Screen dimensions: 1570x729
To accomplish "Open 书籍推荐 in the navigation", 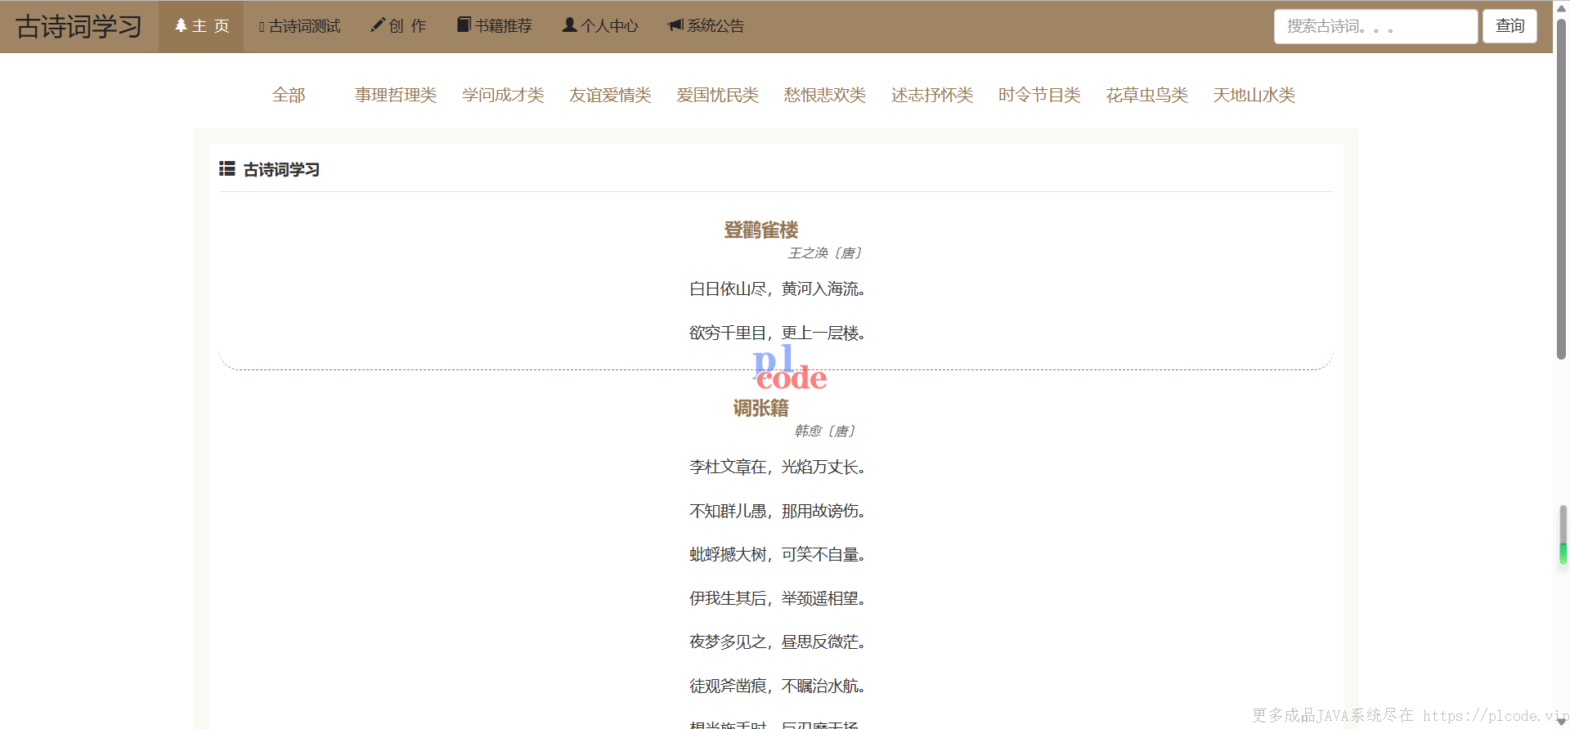I will pyautogui.click(x=503, y=26).
